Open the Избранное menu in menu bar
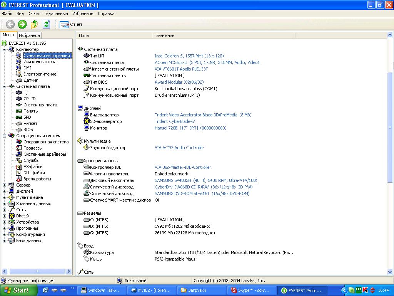Viewport: 394px width, 296px height. [x=83, y=13]
